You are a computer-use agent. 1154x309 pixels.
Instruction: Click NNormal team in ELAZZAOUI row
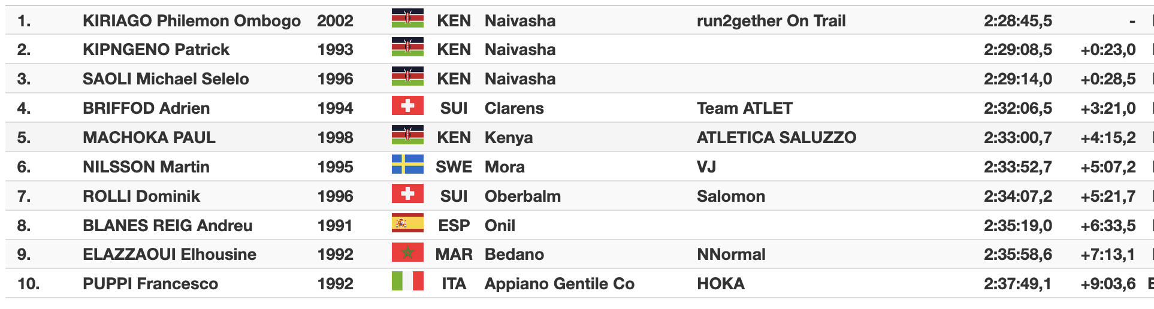click(730, 255)
